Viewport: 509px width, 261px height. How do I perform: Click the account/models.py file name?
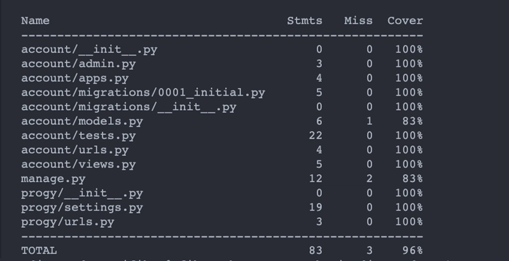point(82,122)
